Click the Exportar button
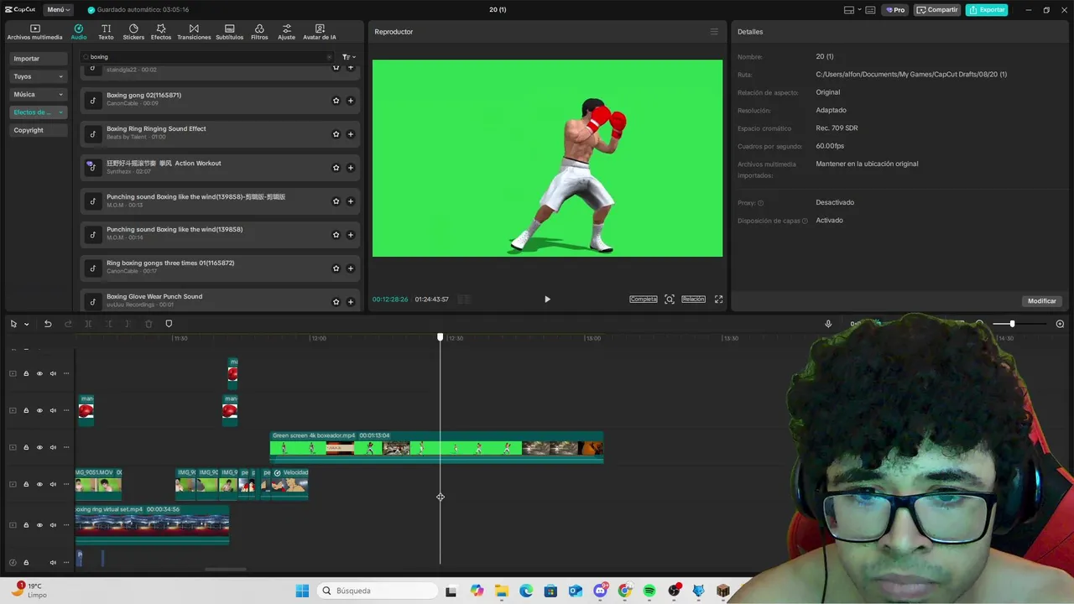Screen dimensions: 1074x604 point(987,10)
